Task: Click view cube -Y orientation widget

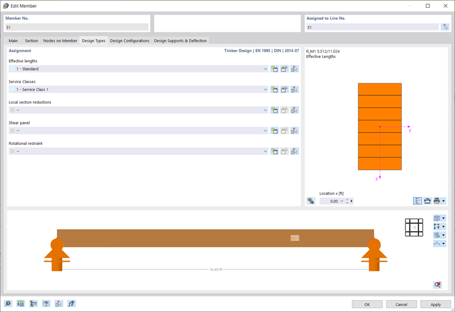Action: pos(414,227)
